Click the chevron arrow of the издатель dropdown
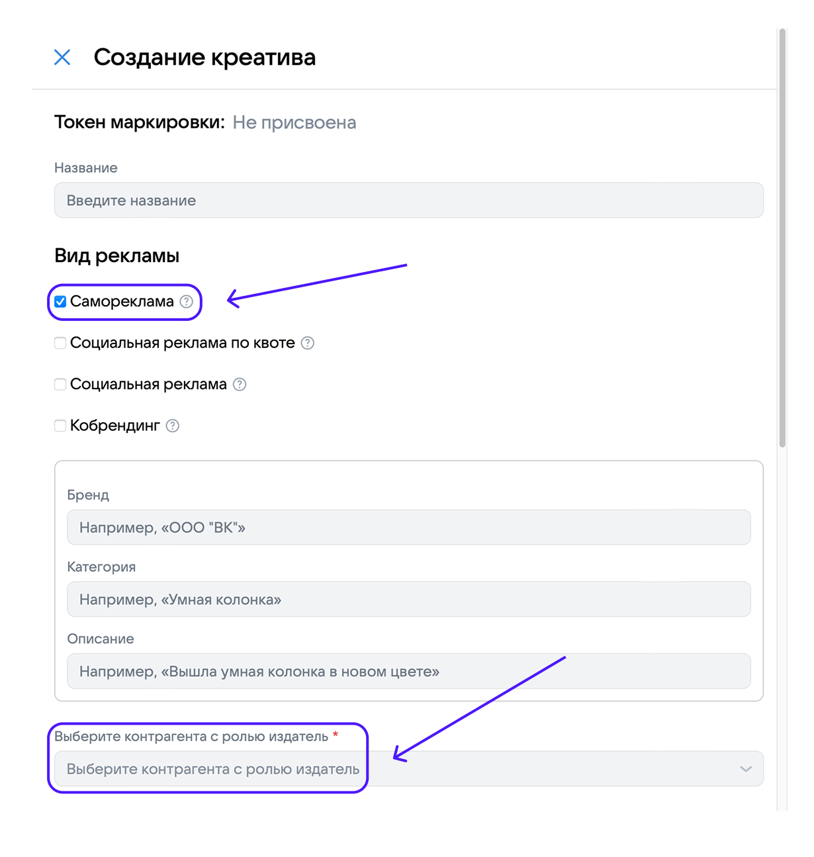The width and height of the screenshot is (814, 857). point(746,769)
